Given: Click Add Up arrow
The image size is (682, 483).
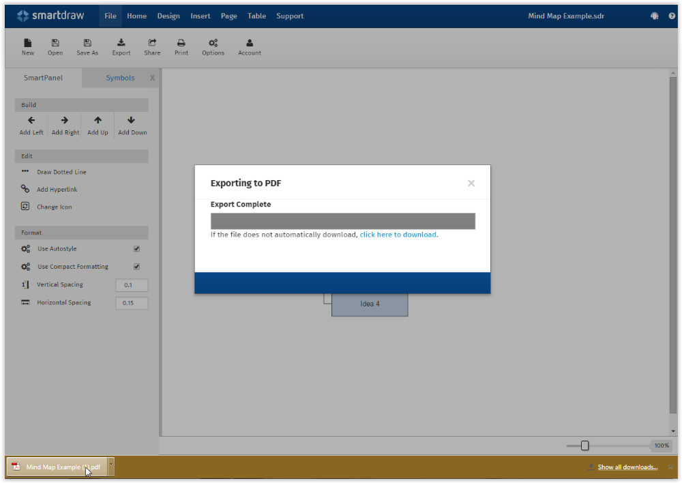Looking at the screenshot, I should tap(98, 120).
